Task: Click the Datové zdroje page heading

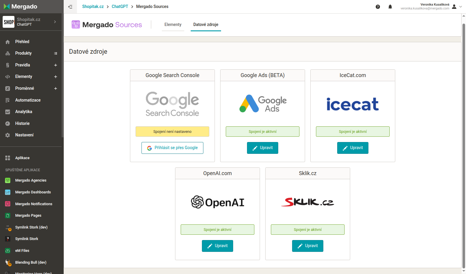Action: 88,52
